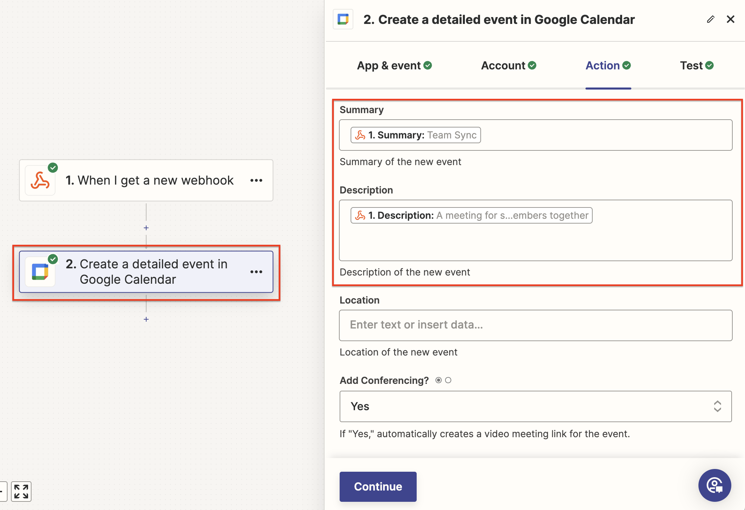Click the video meeting link help text
This screenshot has width=745, height=510.
(x=485, y=434)
